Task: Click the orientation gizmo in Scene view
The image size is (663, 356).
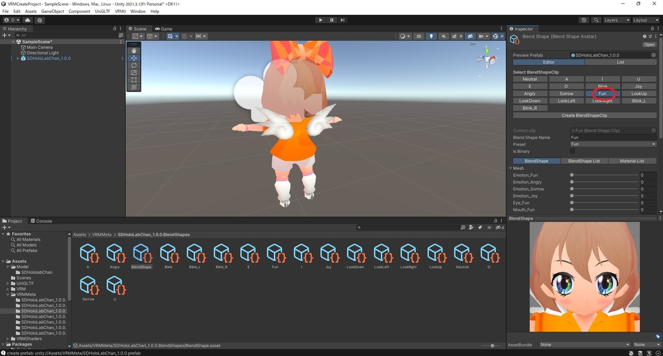Action: 486,58
